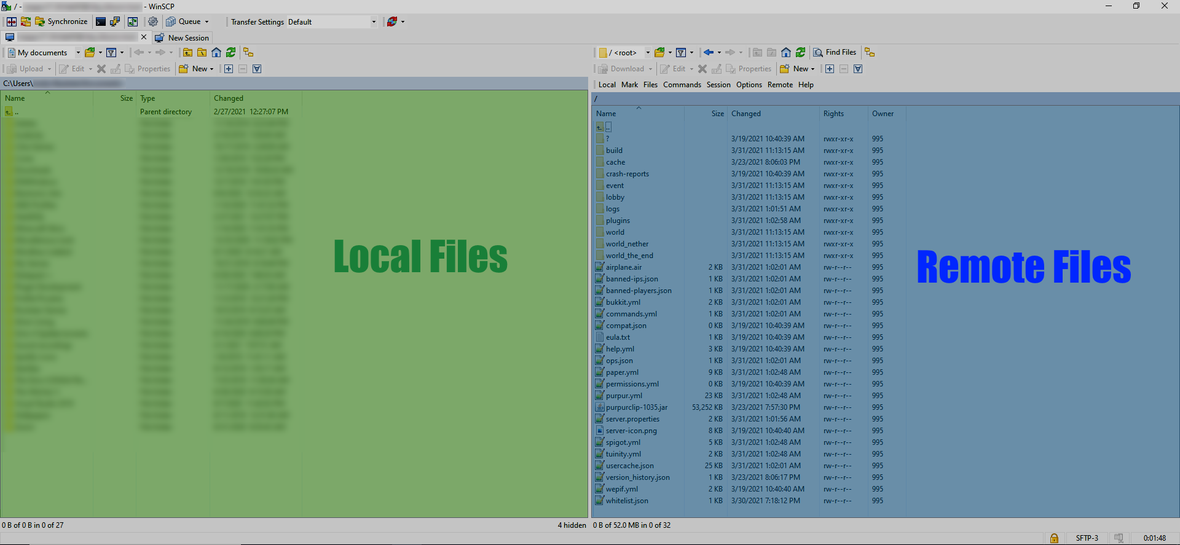Open the My documents drive dropdown

78,53
